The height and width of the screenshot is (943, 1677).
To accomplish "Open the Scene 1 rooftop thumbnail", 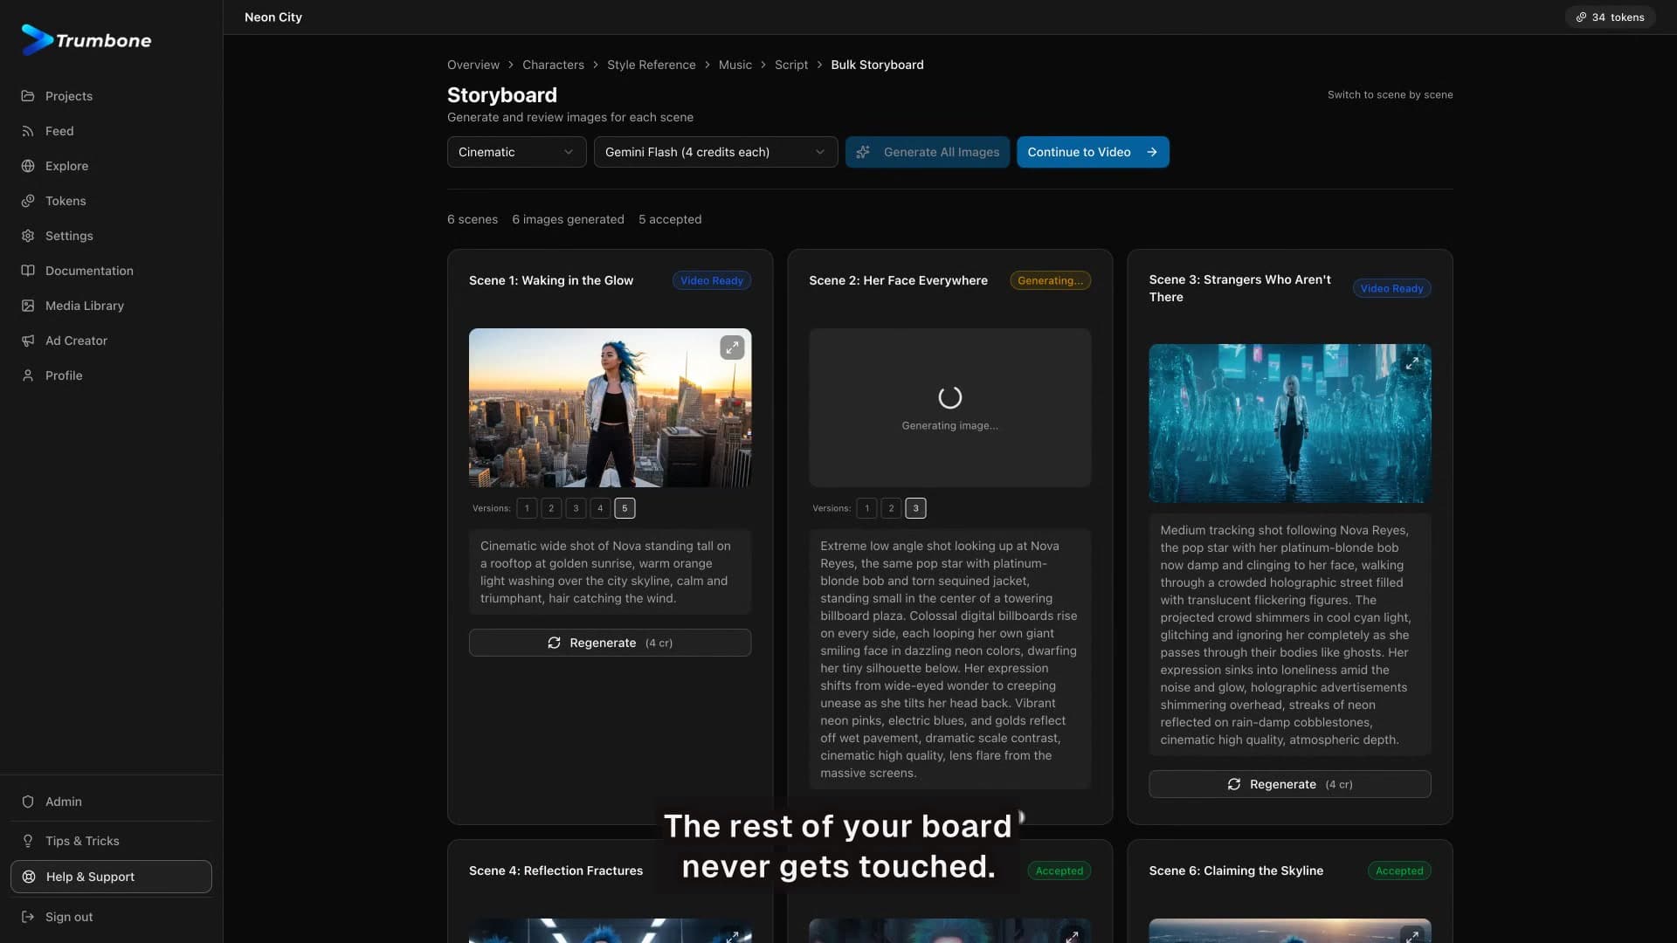I will click(610, 408).
